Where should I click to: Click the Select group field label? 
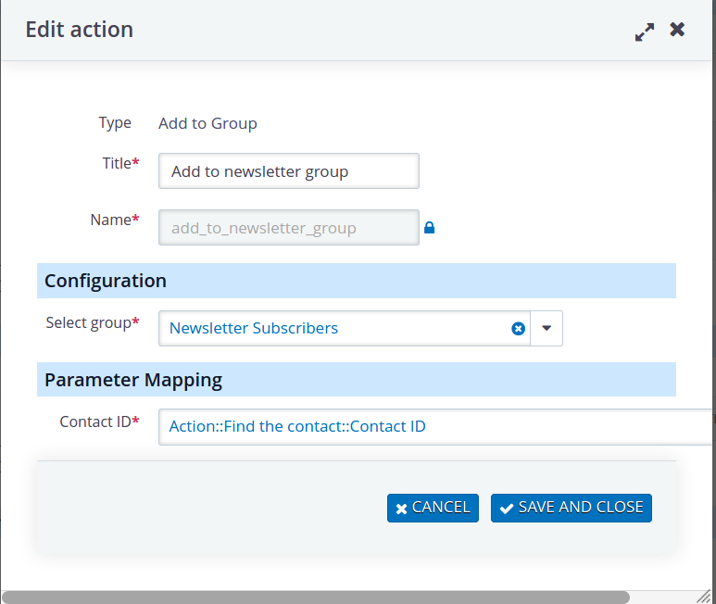(x=93, y=322)
